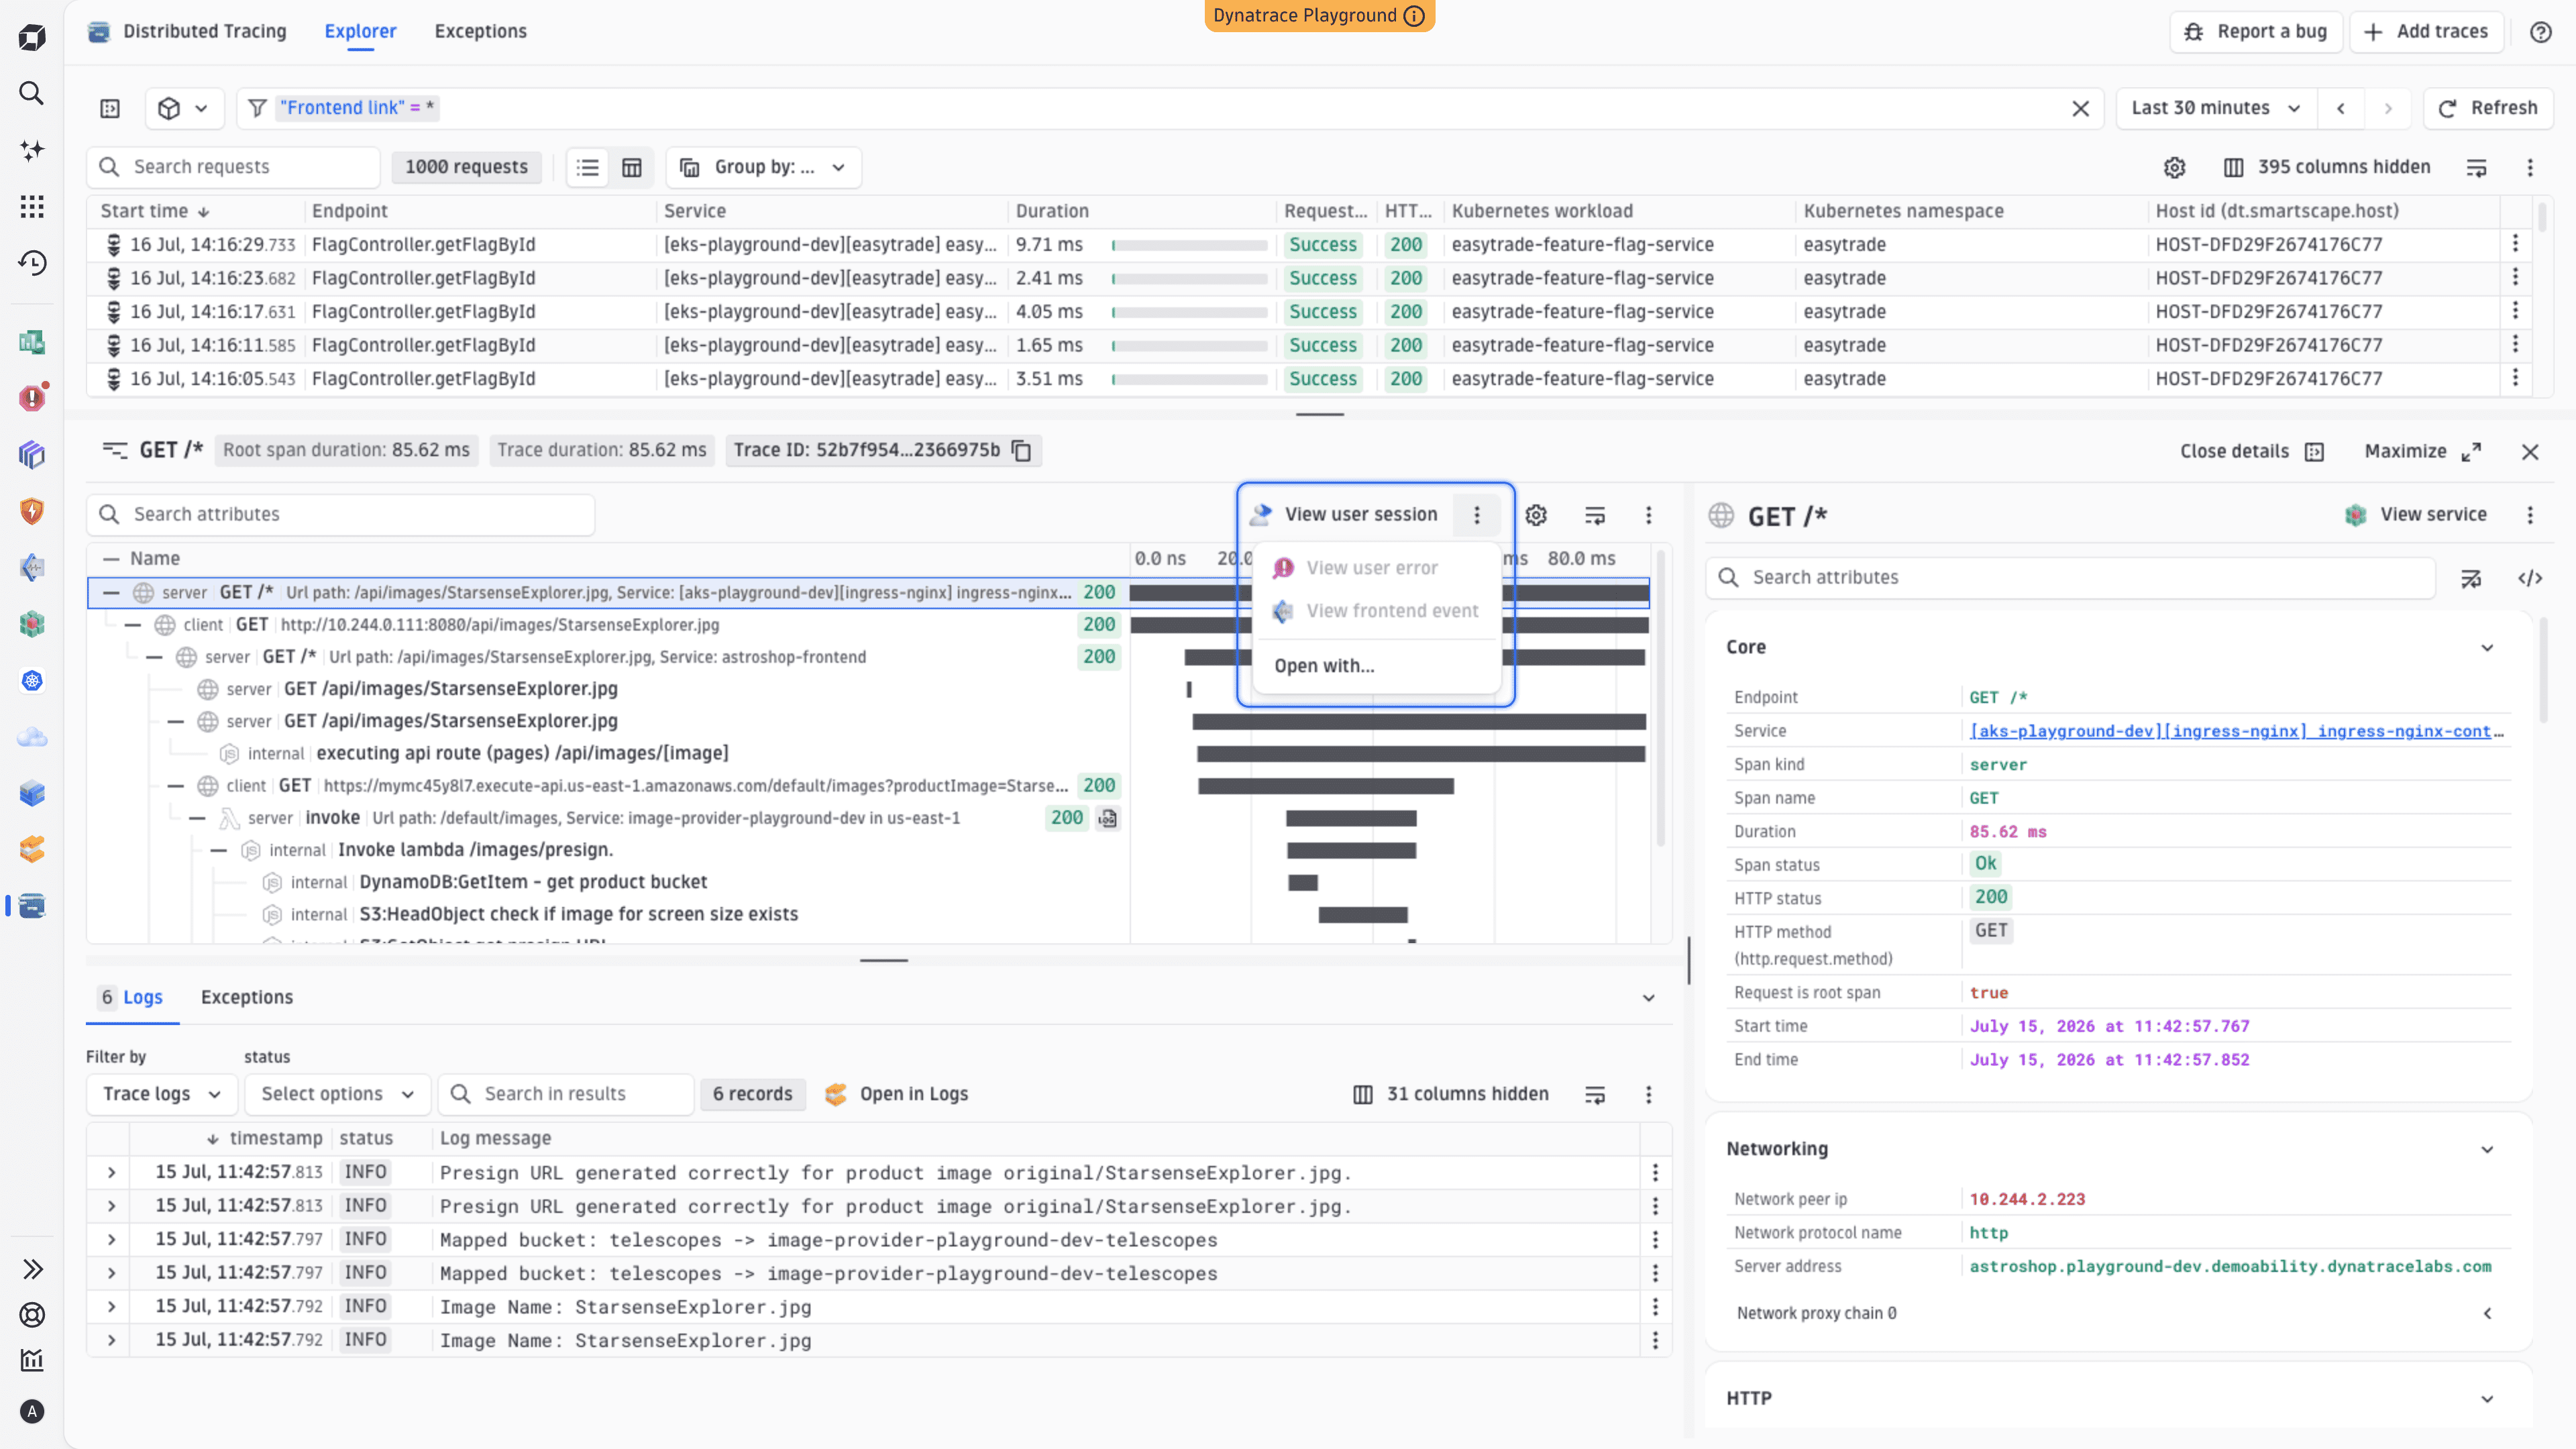Open the data type cube dropdown
Screen dimensions: 2576x1449
click(184, 108)
